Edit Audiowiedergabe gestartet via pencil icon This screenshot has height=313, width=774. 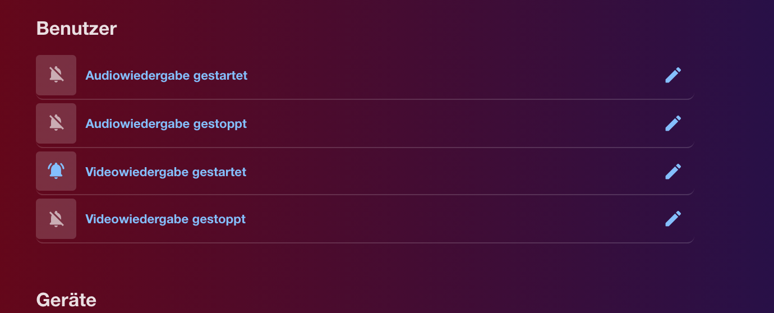tap(673, 75)
